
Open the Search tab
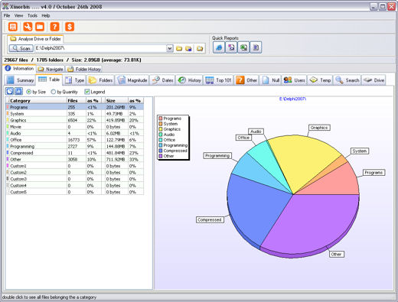[x=347, y=80]
